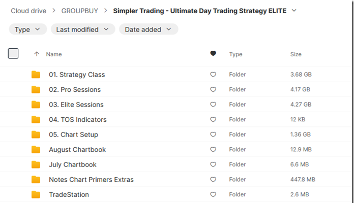
Task: Expand the Last modified filter
Action: coord(83,29)
